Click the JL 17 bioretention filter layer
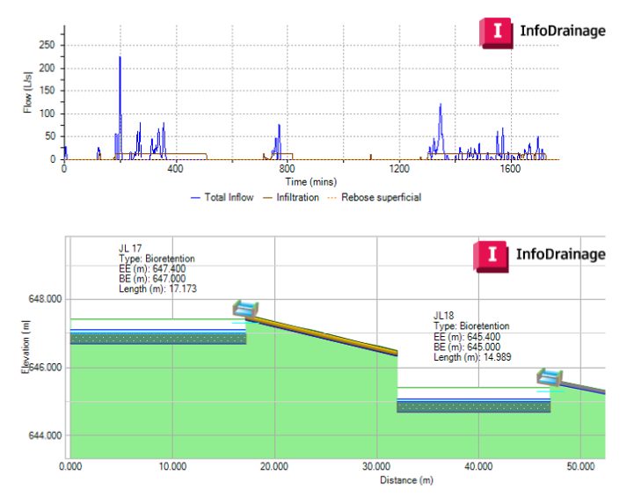 coord(158,338)
